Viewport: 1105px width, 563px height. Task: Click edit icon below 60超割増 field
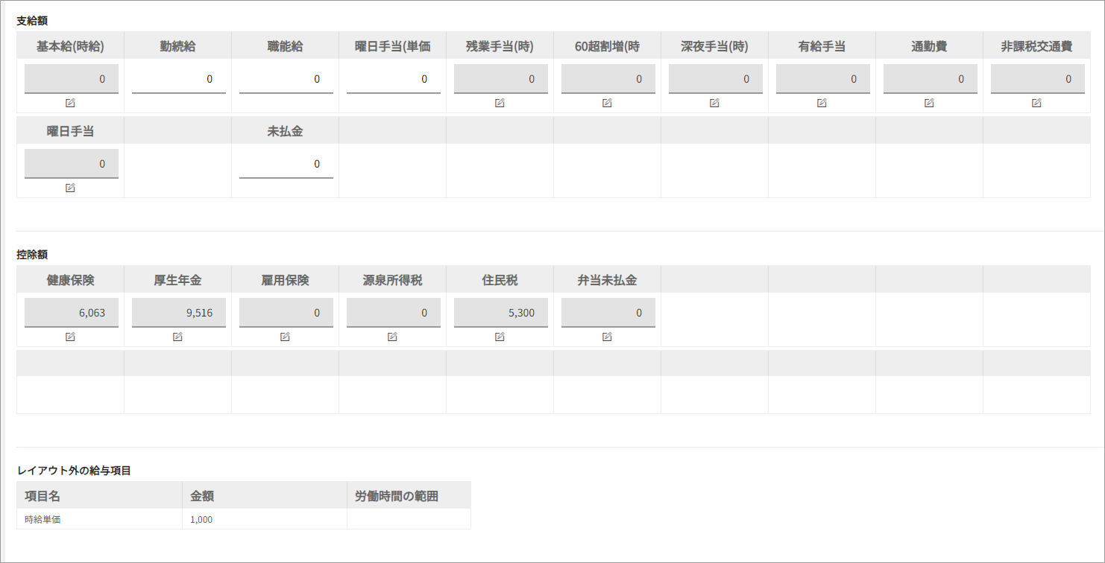(x=607, y=103)
